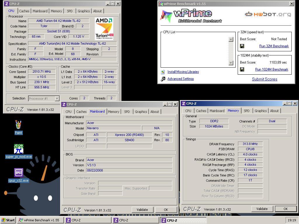Select the first CPU-Z taskbar button

point(88,220)
